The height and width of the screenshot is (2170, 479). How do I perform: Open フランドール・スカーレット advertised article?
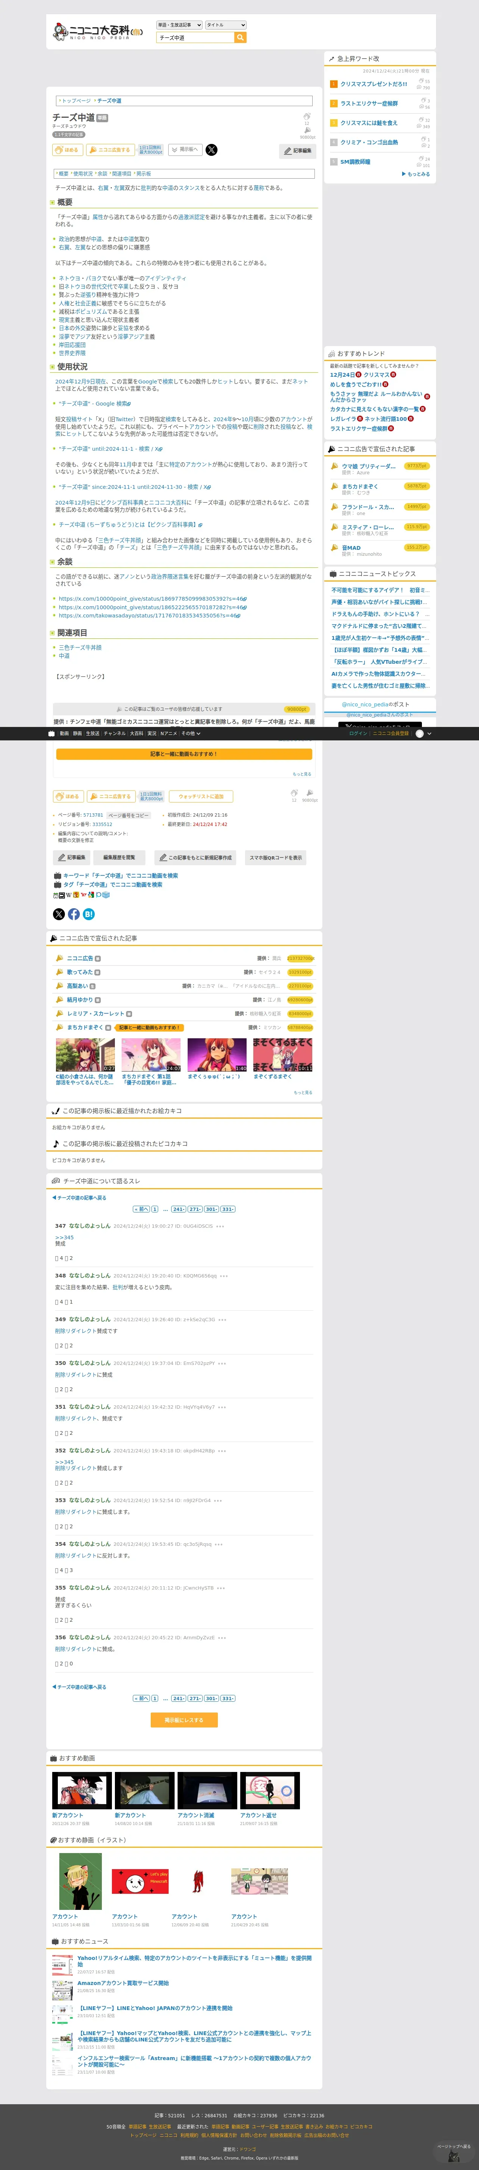click(x=368, y=507)
